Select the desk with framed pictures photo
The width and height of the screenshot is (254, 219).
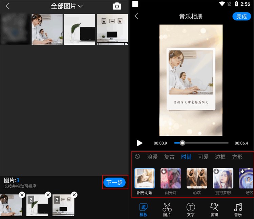point(112,29)
